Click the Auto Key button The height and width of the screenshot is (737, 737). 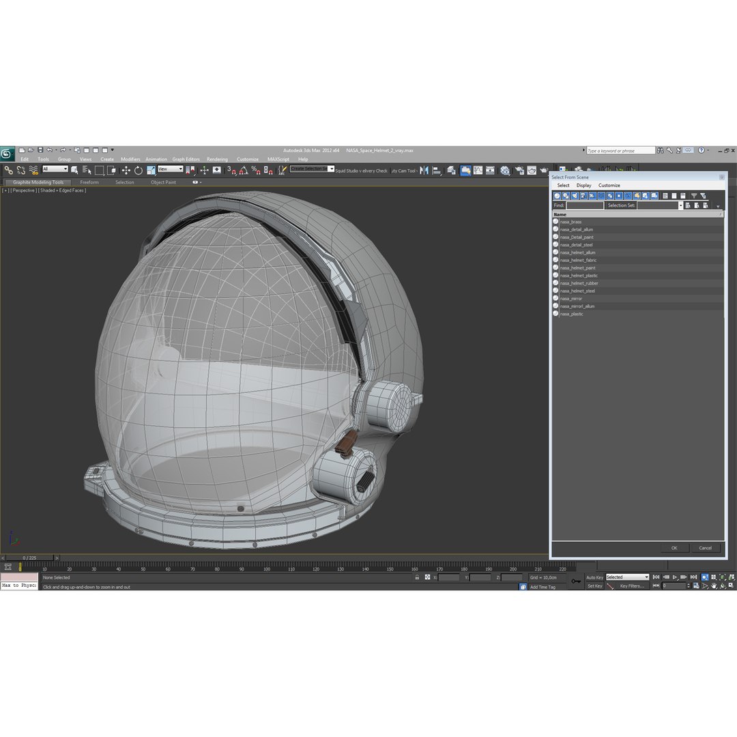(x=594, y=577)
